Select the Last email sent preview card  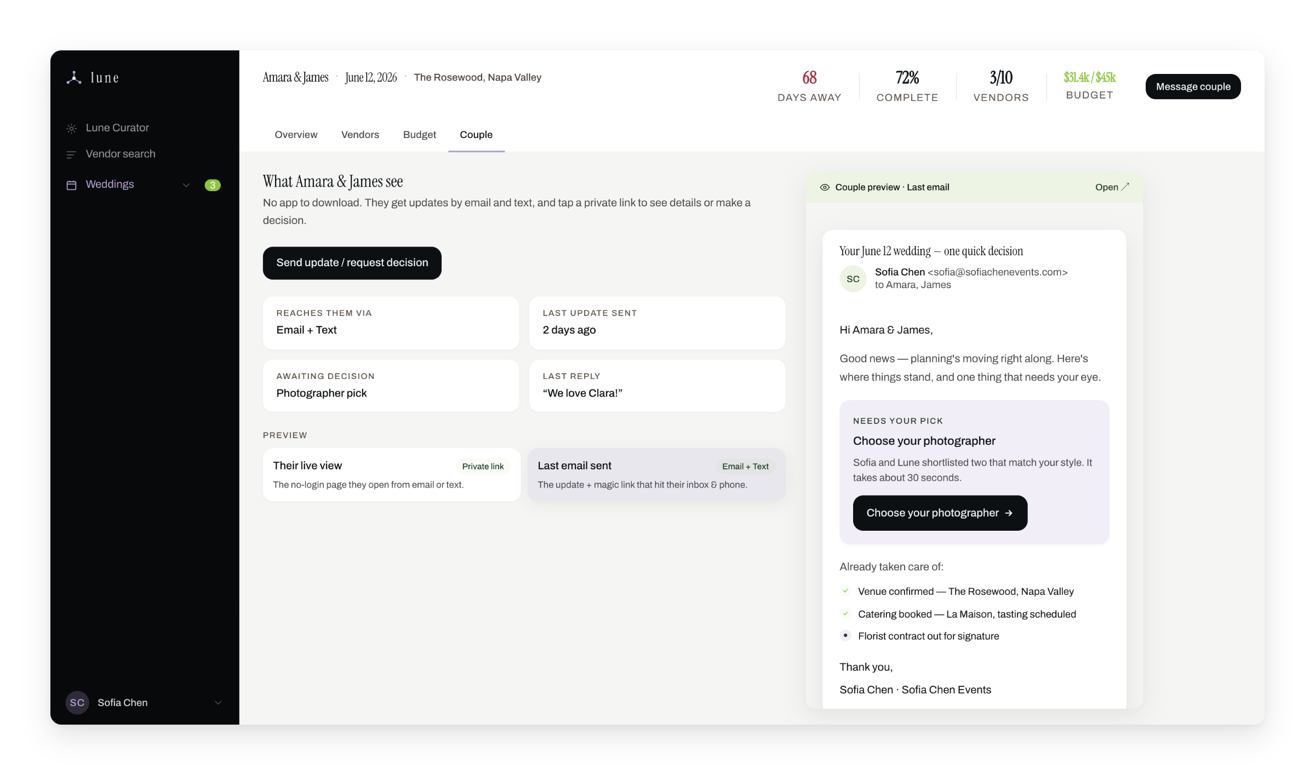656,475
